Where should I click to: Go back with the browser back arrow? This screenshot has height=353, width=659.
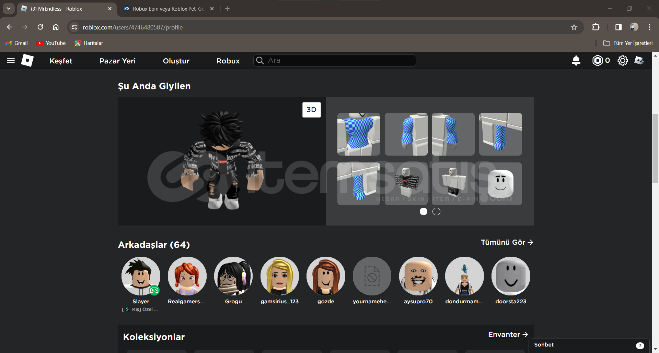coord(10,27)
